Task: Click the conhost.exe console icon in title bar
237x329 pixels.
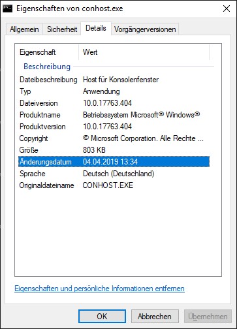Action: (7, 8)
